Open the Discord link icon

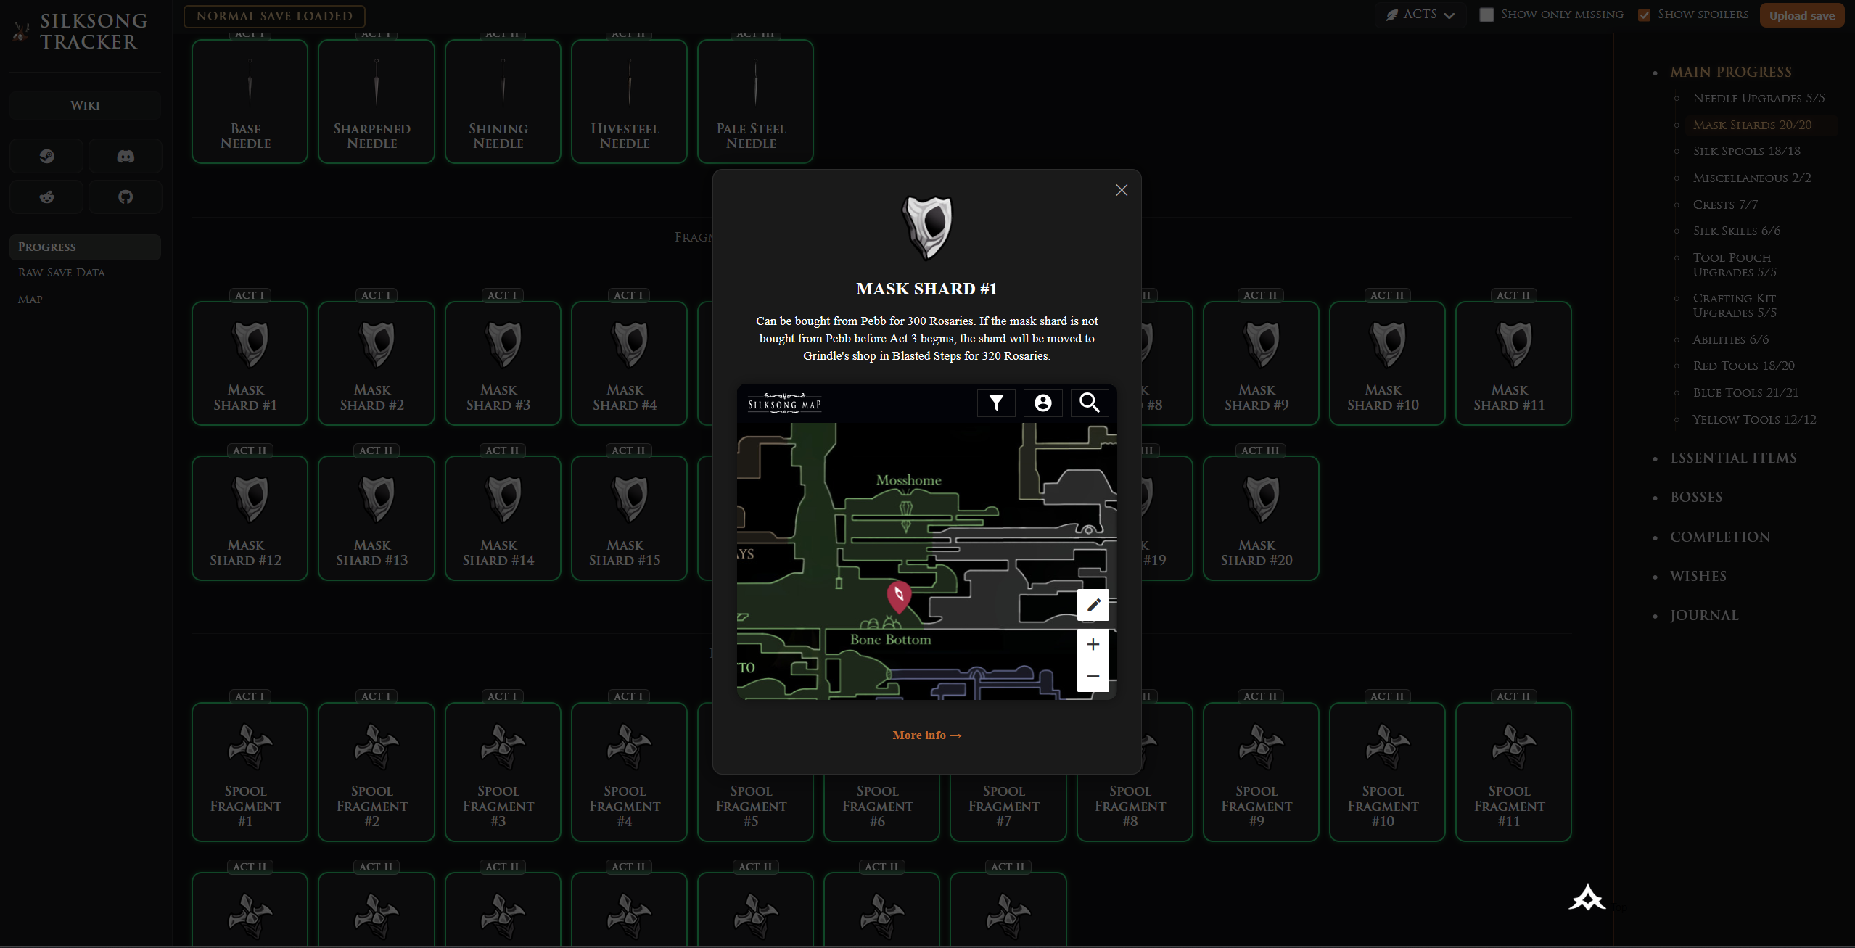coord(126,156)
